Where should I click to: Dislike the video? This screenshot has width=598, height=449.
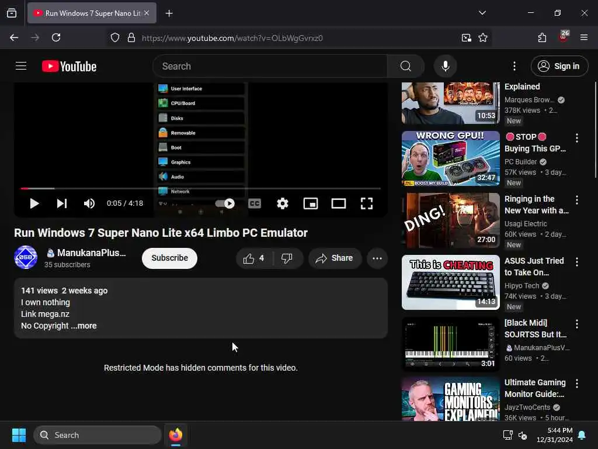287,258
